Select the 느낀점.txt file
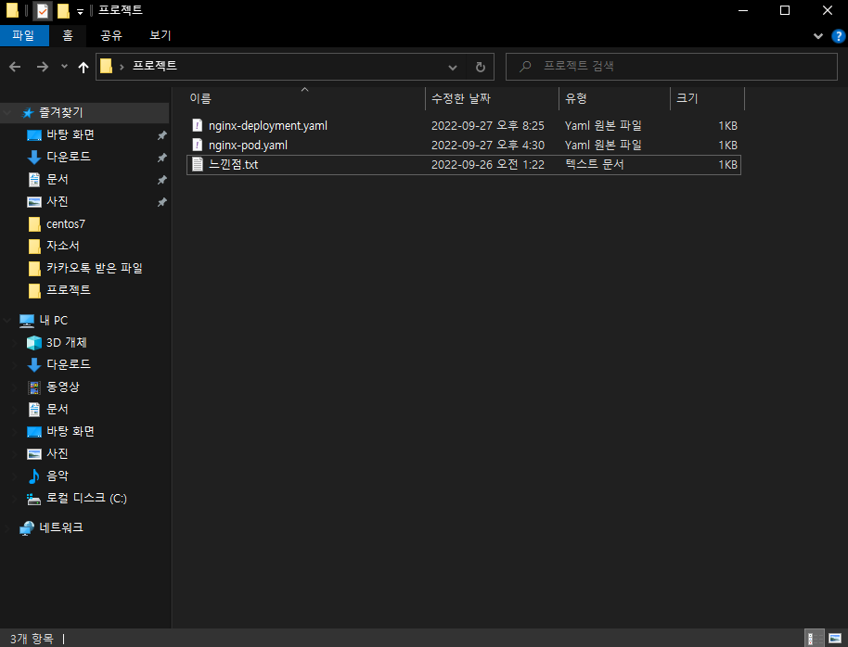Image resolution: width=848 pixels, height=647 pixels. point(464,164)
